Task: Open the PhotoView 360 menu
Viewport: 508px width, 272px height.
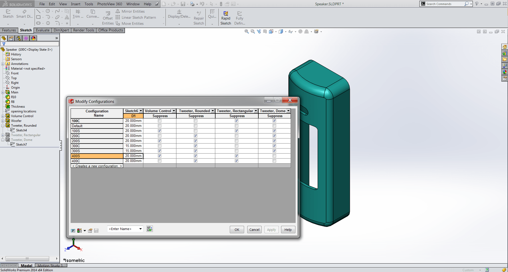Action: pyautogui.click(x=109, y=4)
